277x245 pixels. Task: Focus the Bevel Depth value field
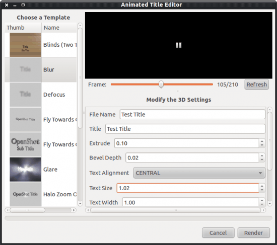(x=192, y=157)
